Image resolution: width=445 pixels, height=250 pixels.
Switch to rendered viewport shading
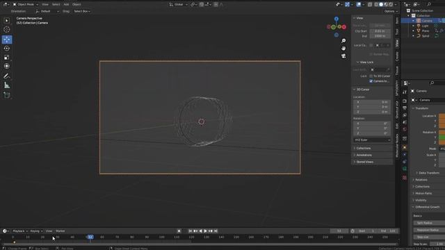[391, 5]
